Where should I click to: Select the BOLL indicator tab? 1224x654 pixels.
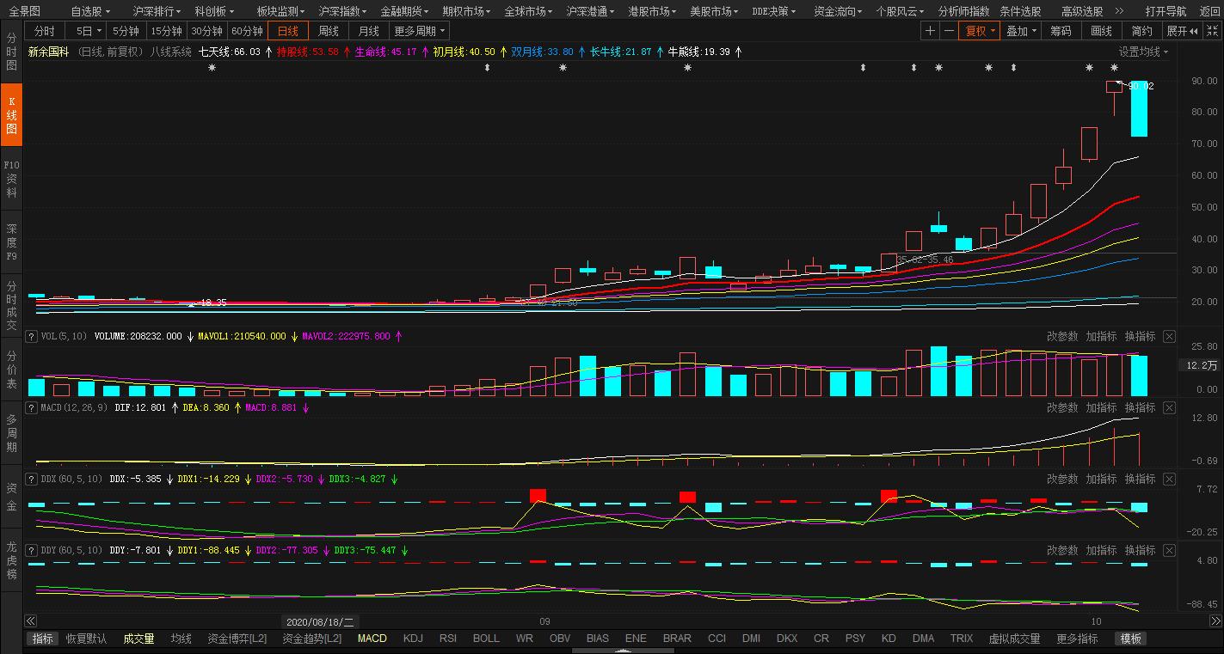[486, 639]
